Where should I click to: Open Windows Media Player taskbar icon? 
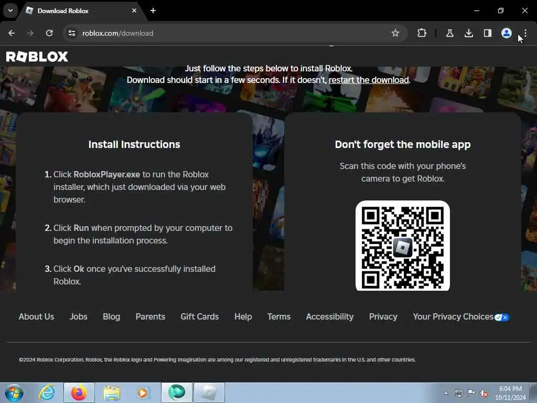point(143,393)
